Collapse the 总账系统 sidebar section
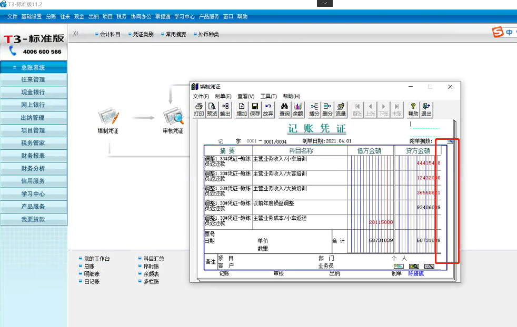 (x=15, y=67)
